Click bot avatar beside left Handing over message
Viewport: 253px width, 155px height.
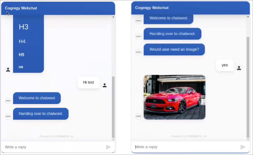click(x=8, y=116)
